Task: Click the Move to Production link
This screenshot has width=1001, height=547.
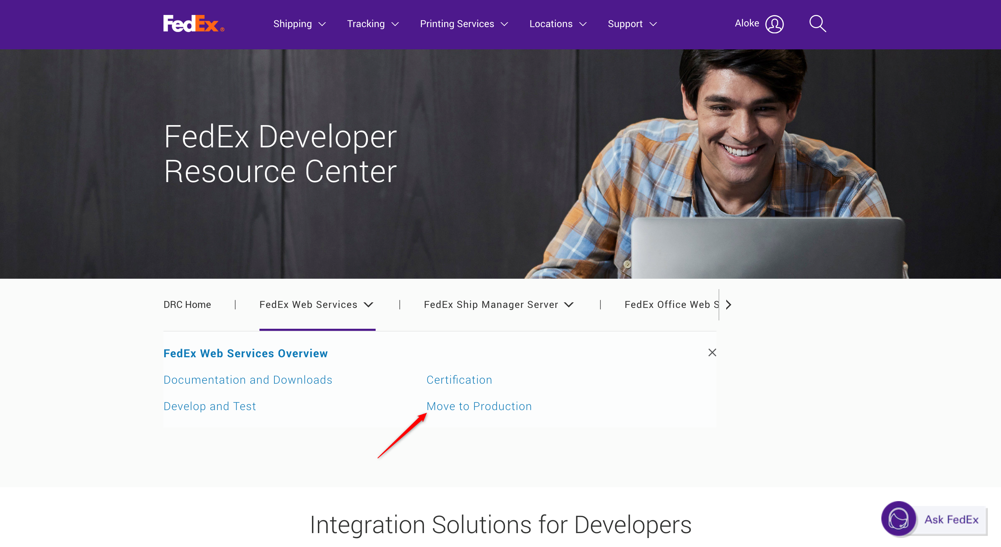Action: coord(479,406)
